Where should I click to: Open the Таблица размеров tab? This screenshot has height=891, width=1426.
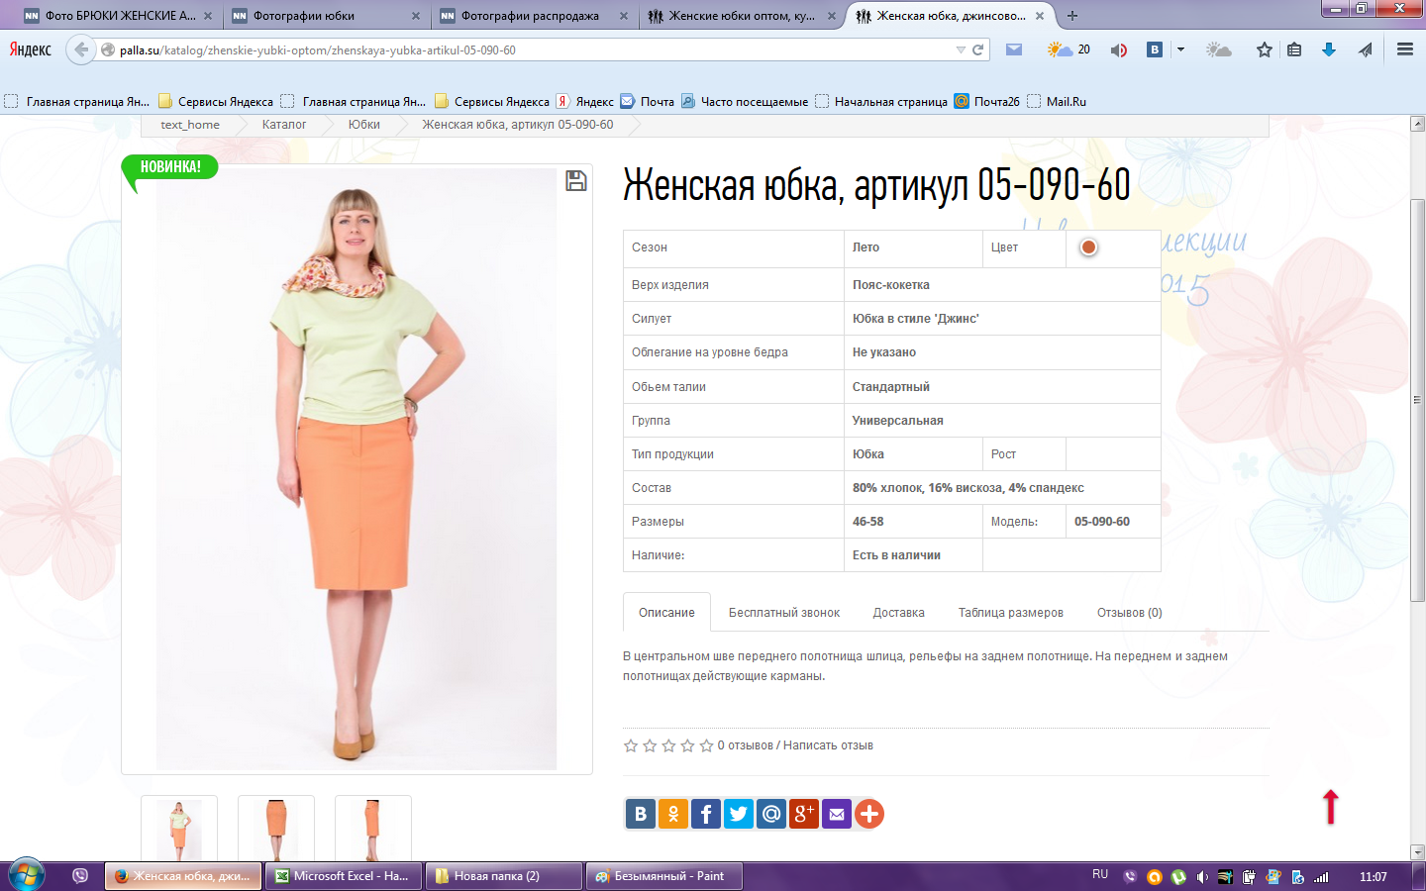1011,613
